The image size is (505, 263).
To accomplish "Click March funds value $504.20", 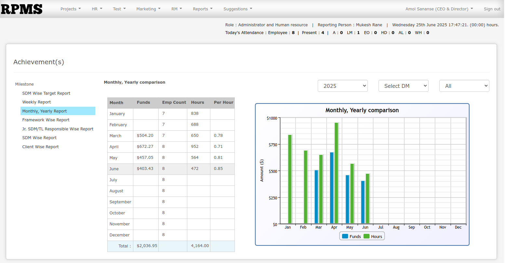I will 145,136.
